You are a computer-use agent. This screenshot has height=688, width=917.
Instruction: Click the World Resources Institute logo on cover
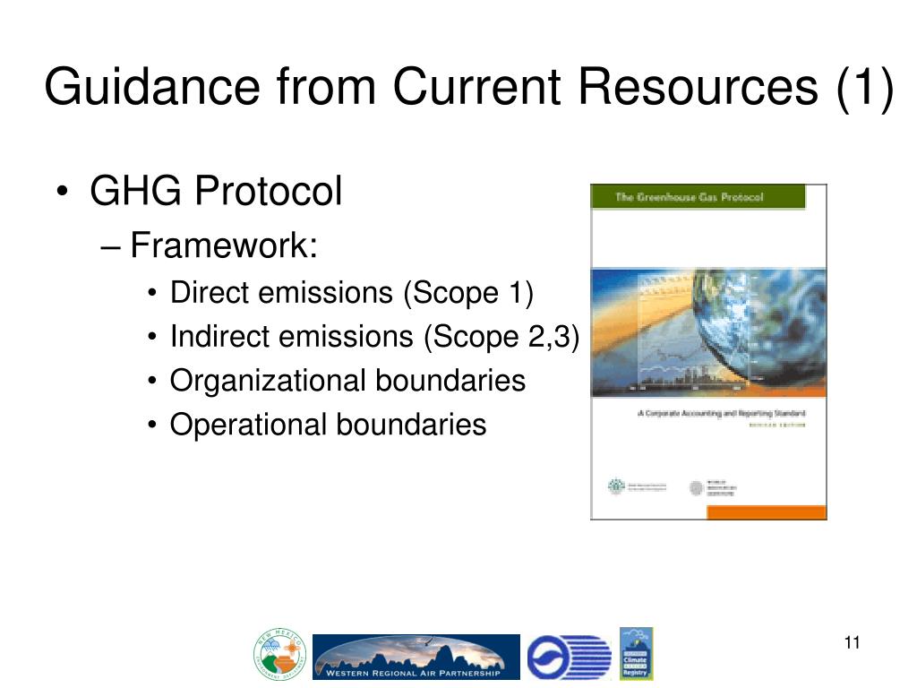coord(714,488)
